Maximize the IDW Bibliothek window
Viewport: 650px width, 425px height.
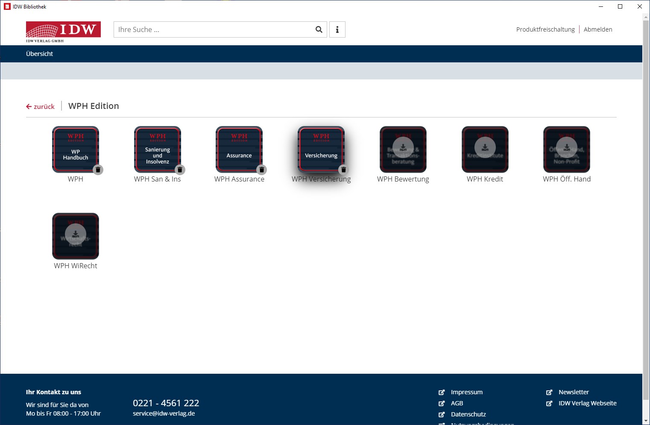[620, 6]
